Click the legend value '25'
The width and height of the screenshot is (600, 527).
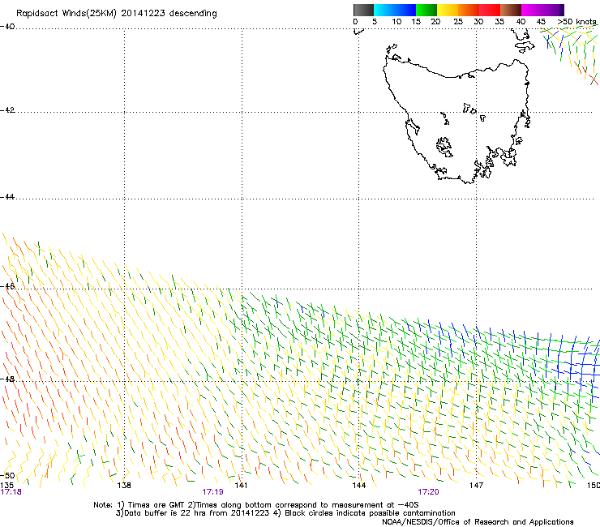click(x=458, y=22)
